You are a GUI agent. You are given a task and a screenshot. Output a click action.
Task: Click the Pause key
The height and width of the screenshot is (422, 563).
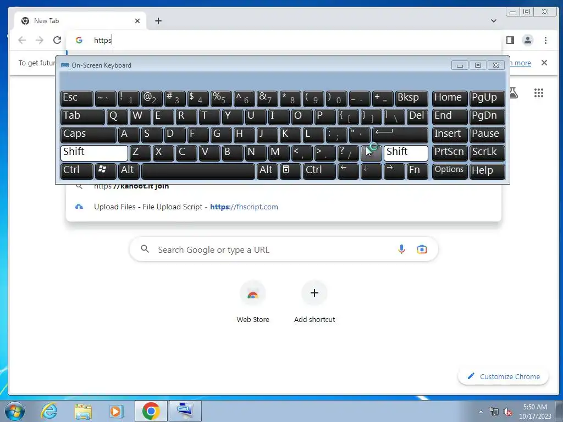(x=487, y=135)
